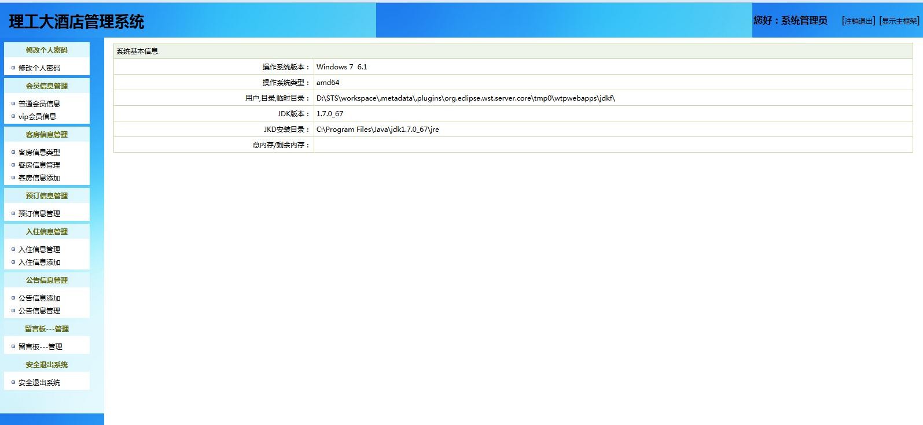This screenshot has height=425, width=923.
Task: Select the C:\Program Files\Java install path
Action: click(x=378, y=129)
